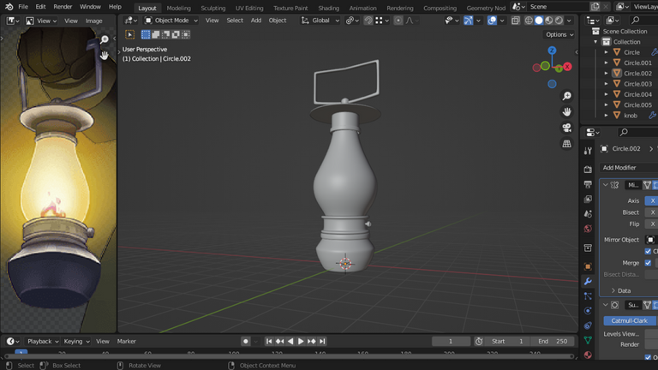Open the Options dropdown

click(x=559, y=34)
